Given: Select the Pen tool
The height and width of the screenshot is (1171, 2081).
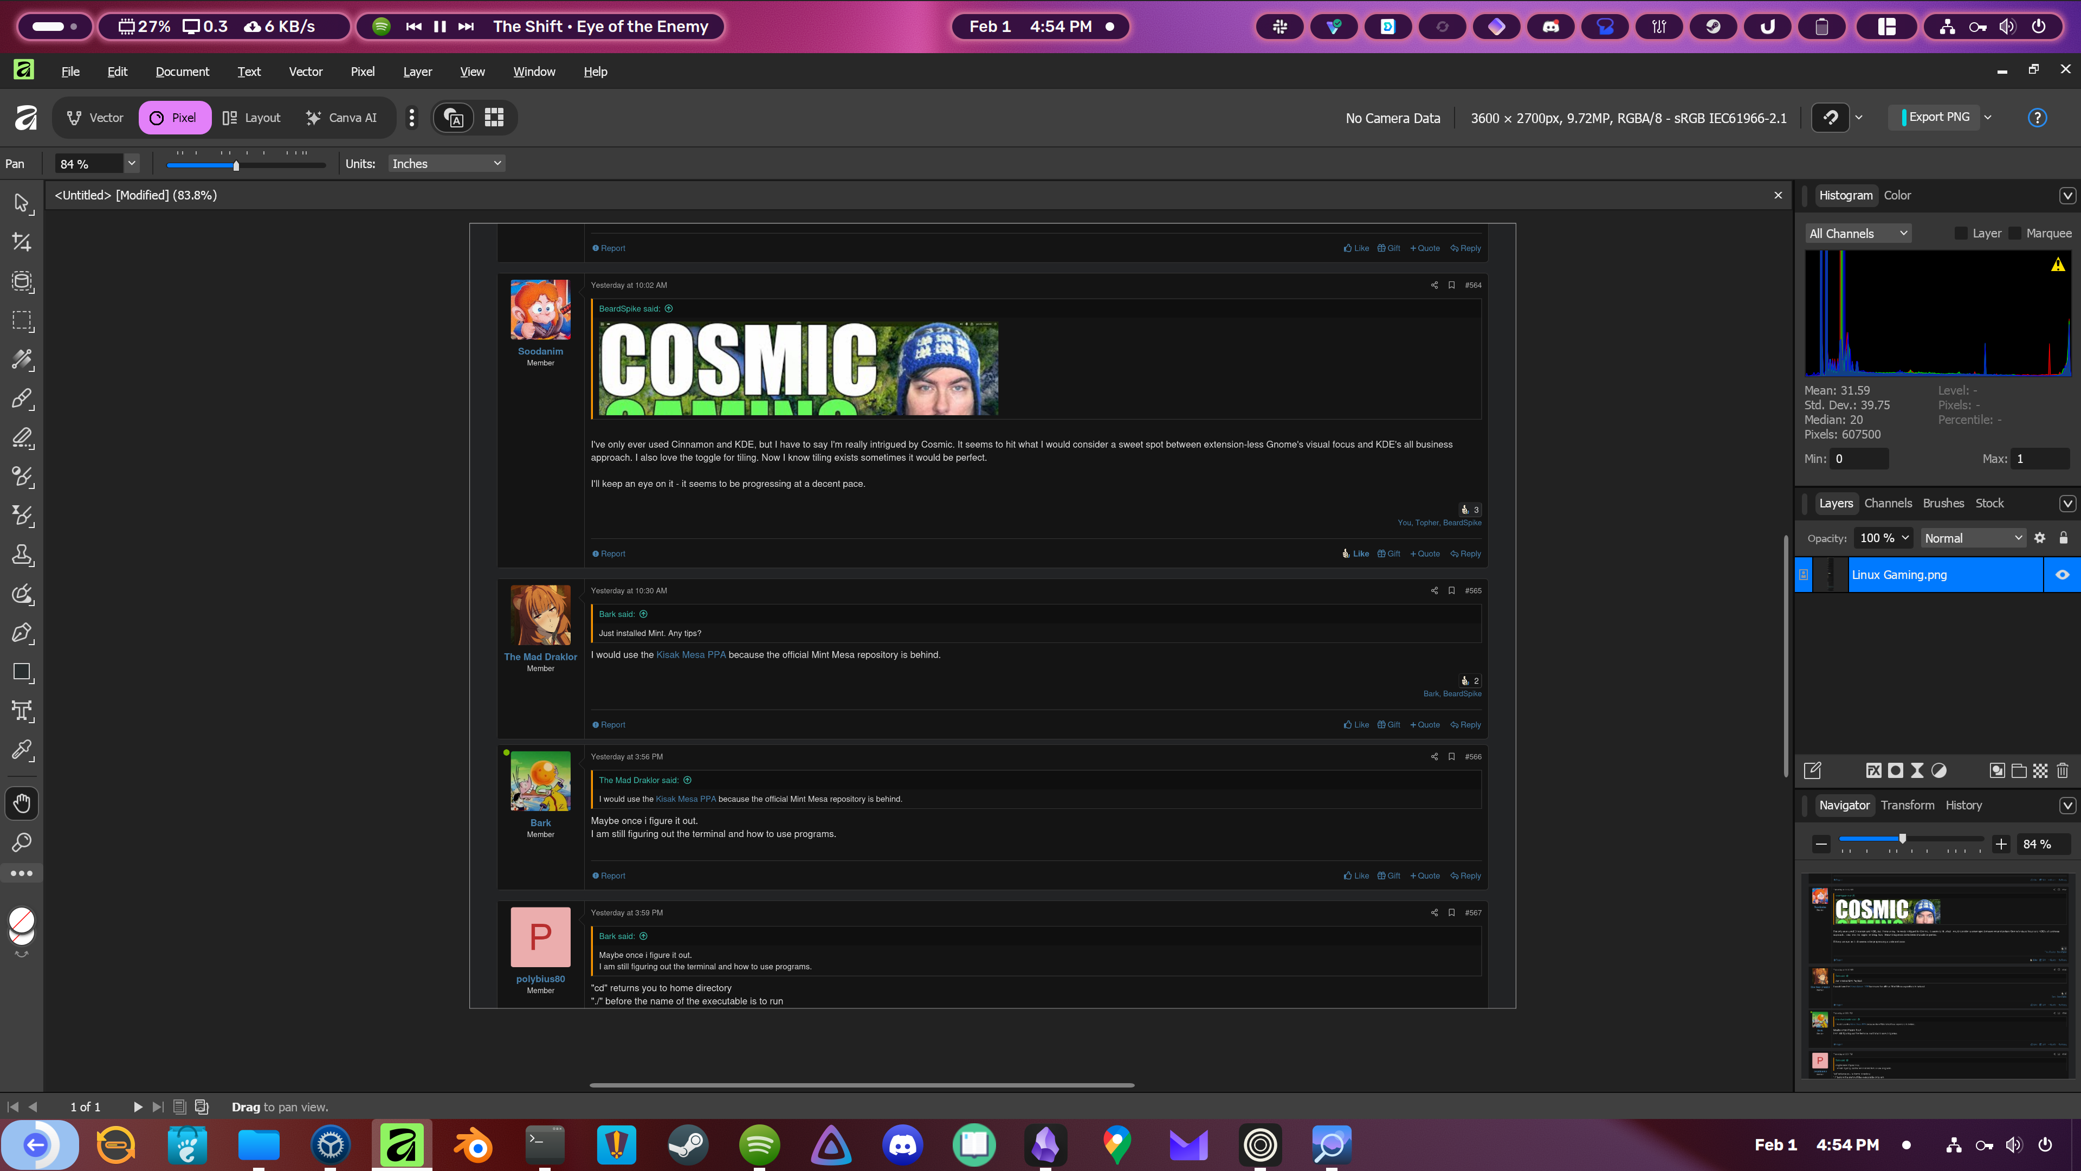Looking at the screenshot, I should point(22,633).
